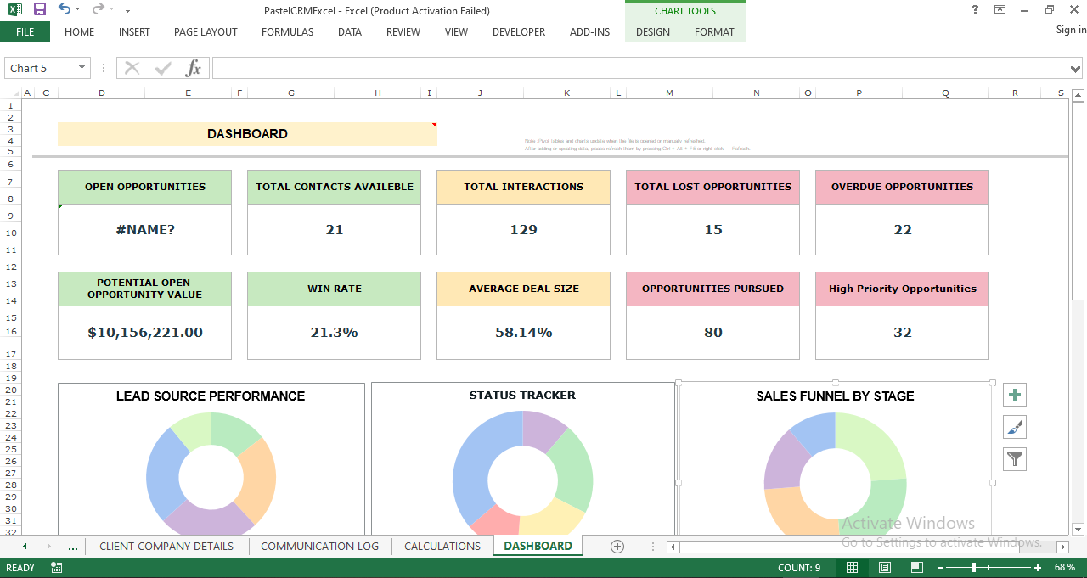Open the Help question mark icon
The width and height of the screenshot is (1087, 578).
click(975, 10)
